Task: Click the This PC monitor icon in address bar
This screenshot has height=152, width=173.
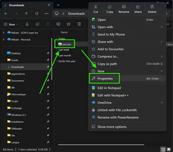Action: [57, 14]
